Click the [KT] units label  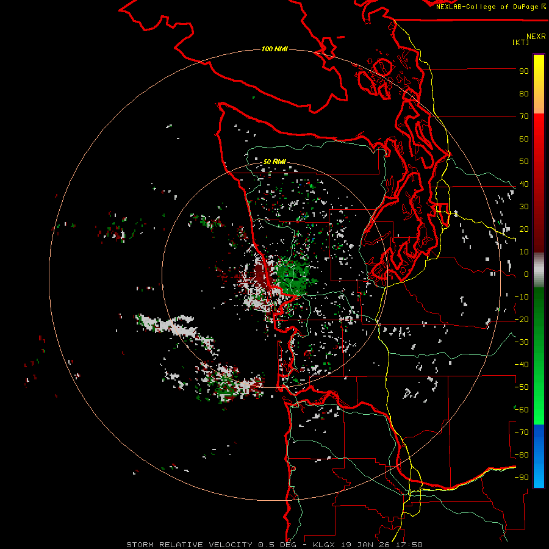[520, 42]
